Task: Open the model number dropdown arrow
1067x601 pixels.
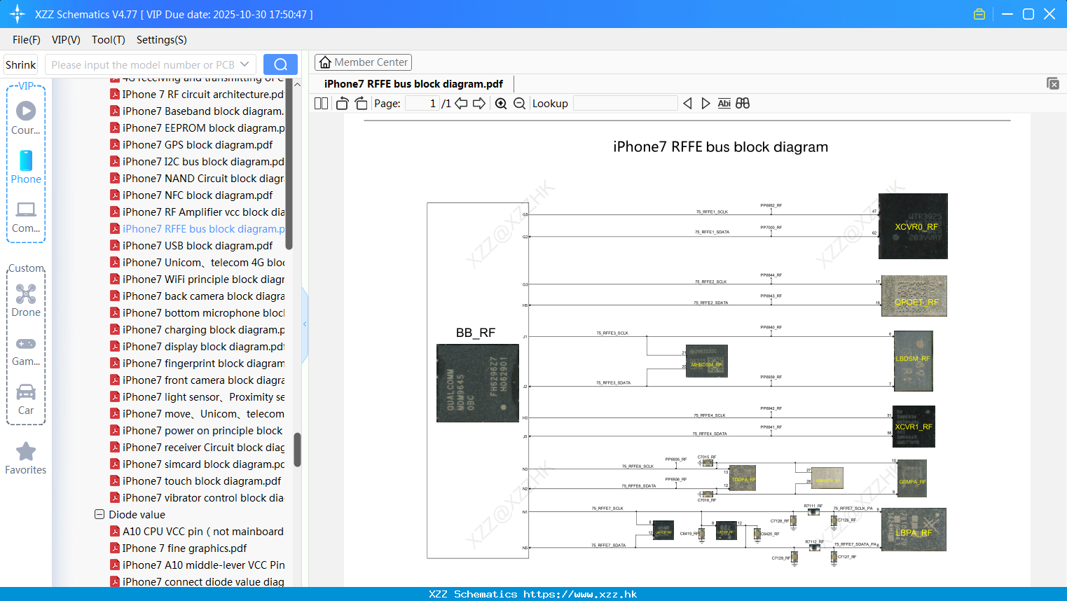Action: [x=245, y=64]
